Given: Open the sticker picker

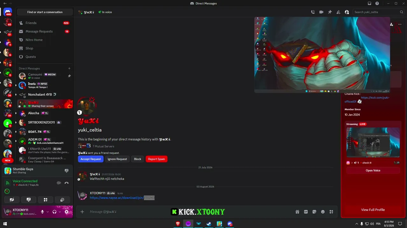Looking at the screenshot, I should (x=314, y=212).
